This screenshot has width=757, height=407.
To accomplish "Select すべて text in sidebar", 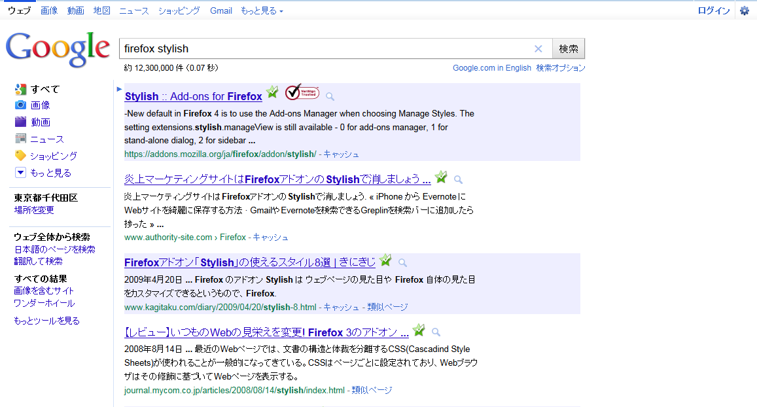I will coord(45,90).
